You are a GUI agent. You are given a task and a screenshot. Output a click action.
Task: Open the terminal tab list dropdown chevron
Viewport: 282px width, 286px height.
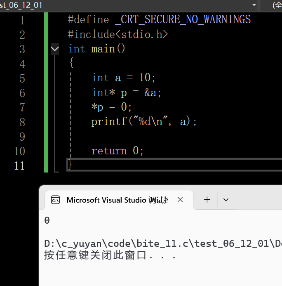(226, 200)
